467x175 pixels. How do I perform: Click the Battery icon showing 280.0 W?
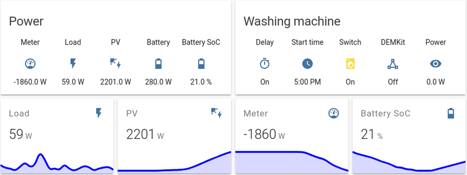[x=158, y=64]
